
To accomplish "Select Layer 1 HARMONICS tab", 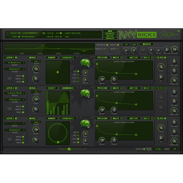I will pos(68,58).
